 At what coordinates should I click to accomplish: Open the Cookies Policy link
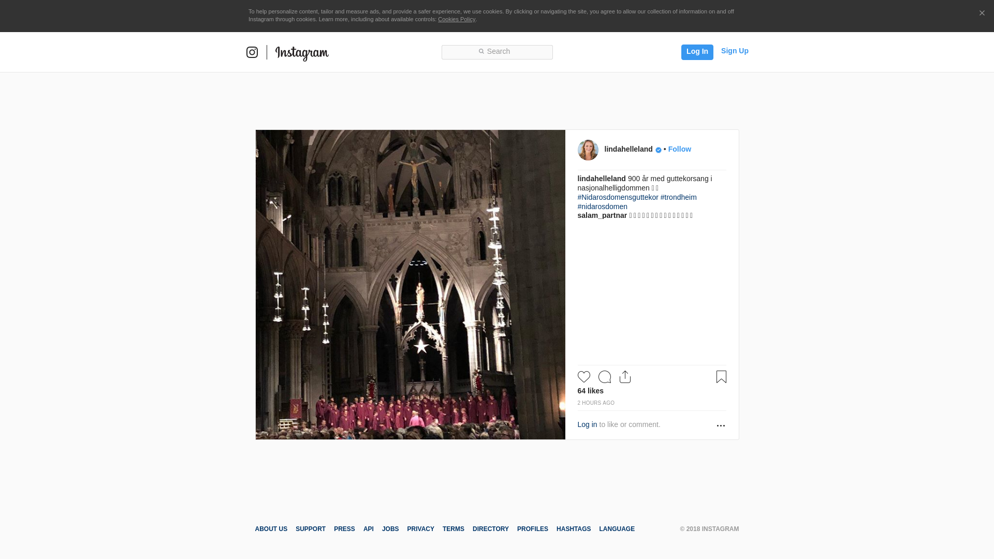coord(456,19)
